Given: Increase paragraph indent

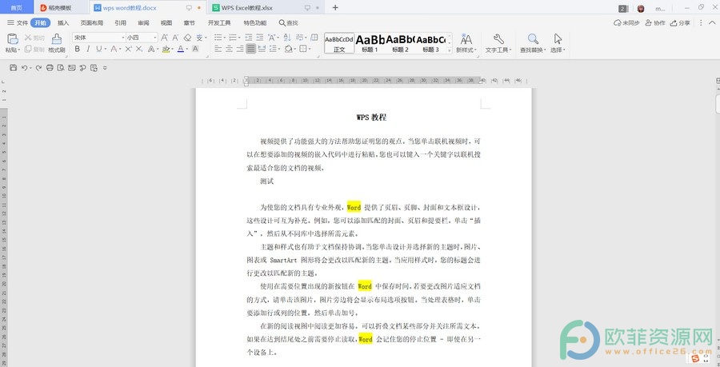Looking at the screenshot, I should click(x=260, y=38).
